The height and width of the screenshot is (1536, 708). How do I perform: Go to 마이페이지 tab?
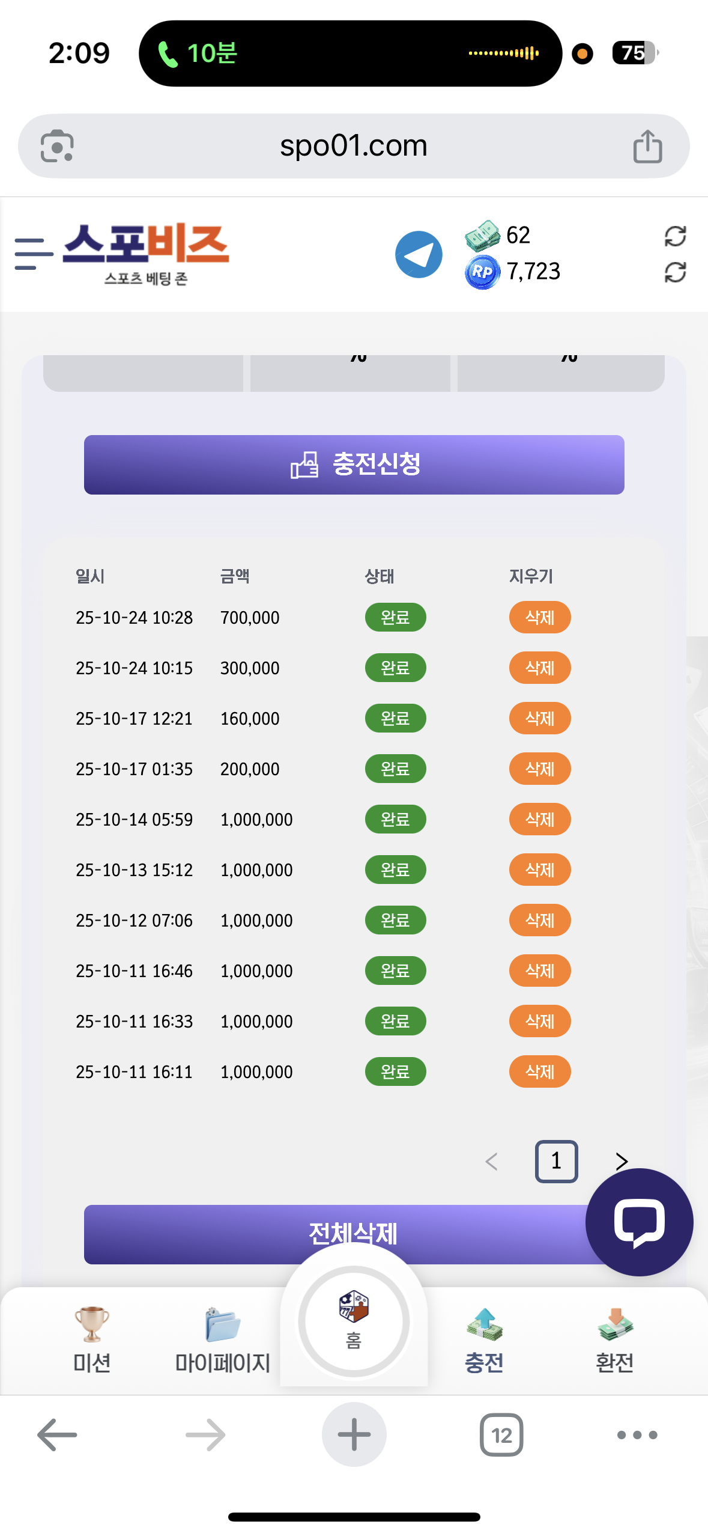[222, 1338]
